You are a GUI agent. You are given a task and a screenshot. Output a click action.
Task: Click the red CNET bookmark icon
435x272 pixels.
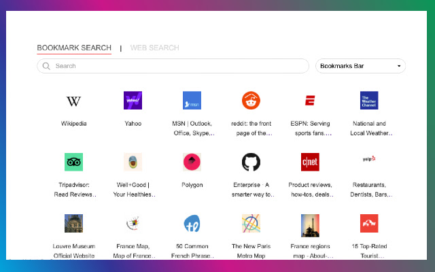pos(310,162)
